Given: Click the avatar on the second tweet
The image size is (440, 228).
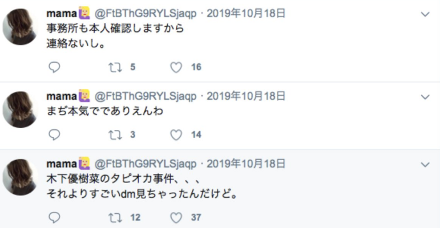Looking at the screenshot, I should click(x=20, y=109).
